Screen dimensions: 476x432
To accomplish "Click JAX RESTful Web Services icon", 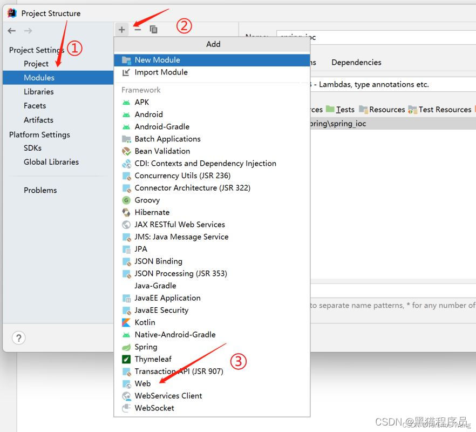I will (126, 225).
